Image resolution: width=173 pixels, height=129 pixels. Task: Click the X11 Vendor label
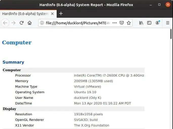pos(25,125)
